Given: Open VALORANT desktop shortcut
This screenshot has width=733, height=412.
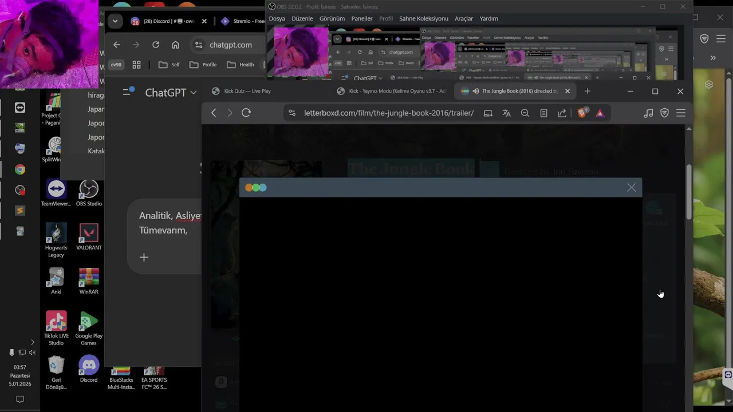Looking at the screenshot, I should pyautogui.click(x=89, y=237).
